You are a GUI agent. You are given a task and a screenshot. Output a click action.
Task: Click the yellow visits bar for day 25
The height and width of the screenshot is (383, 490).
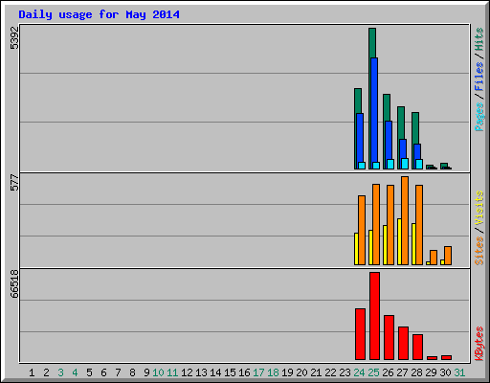pos(370,247)
